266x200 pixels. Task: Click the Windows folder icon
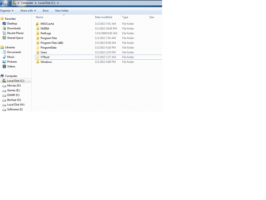point(38,62)
